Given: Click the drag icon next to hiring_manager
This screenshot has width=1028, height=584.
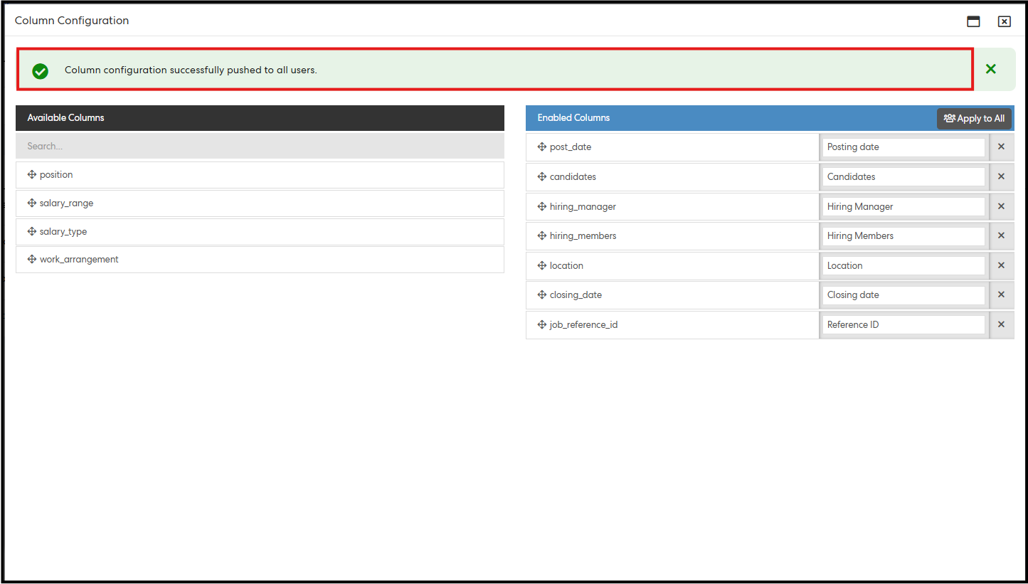Looking at the screenshot, I should [x=542, y=207].
